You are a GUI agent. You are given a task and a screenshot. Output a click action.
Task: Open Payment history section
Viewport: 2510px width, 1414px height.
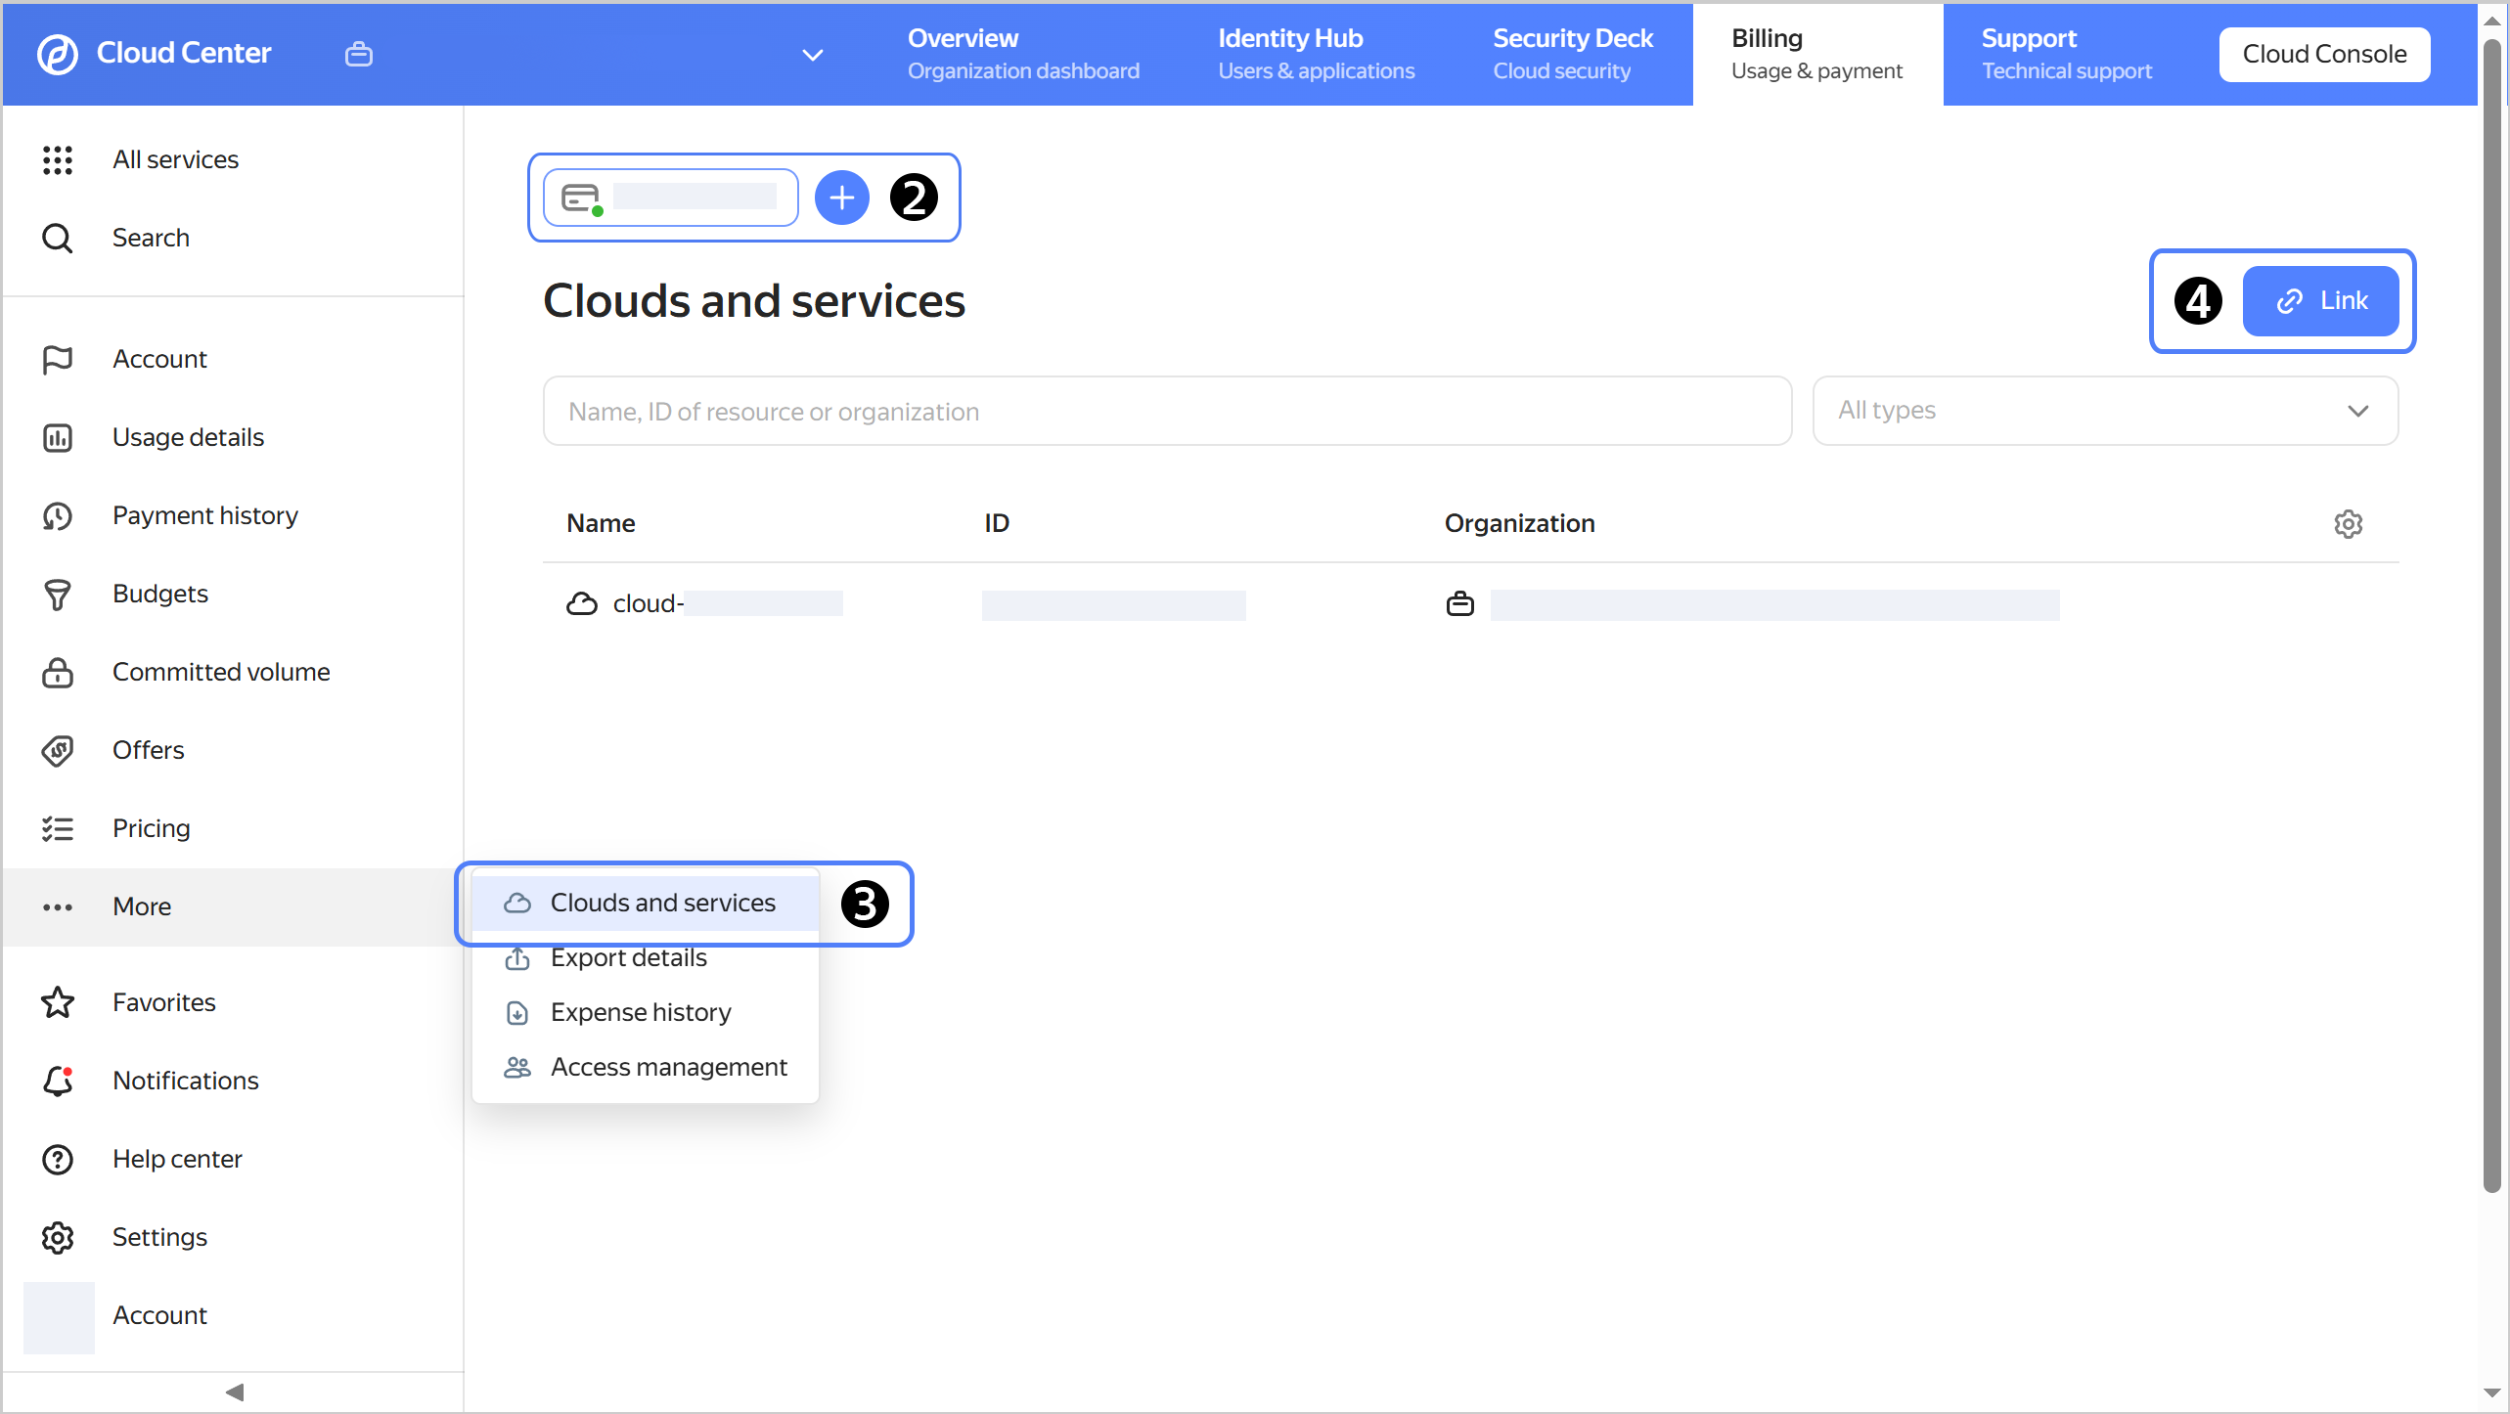pyautogui.click(x=204, y=515)
